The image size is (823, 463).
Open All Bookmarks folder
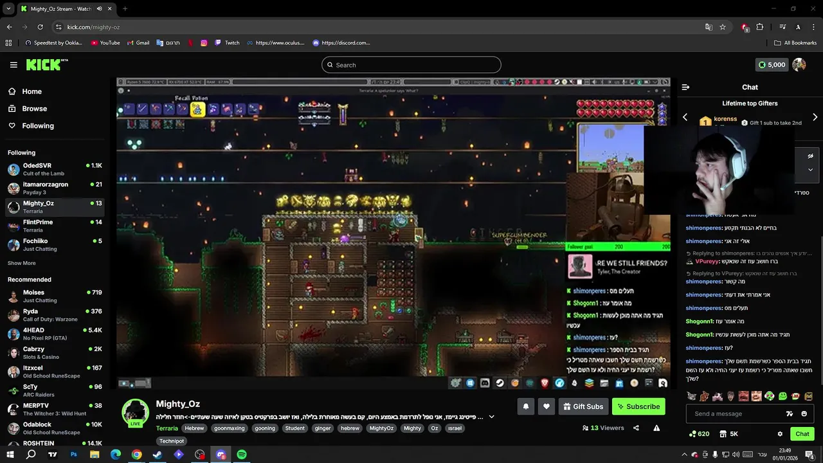795,43
